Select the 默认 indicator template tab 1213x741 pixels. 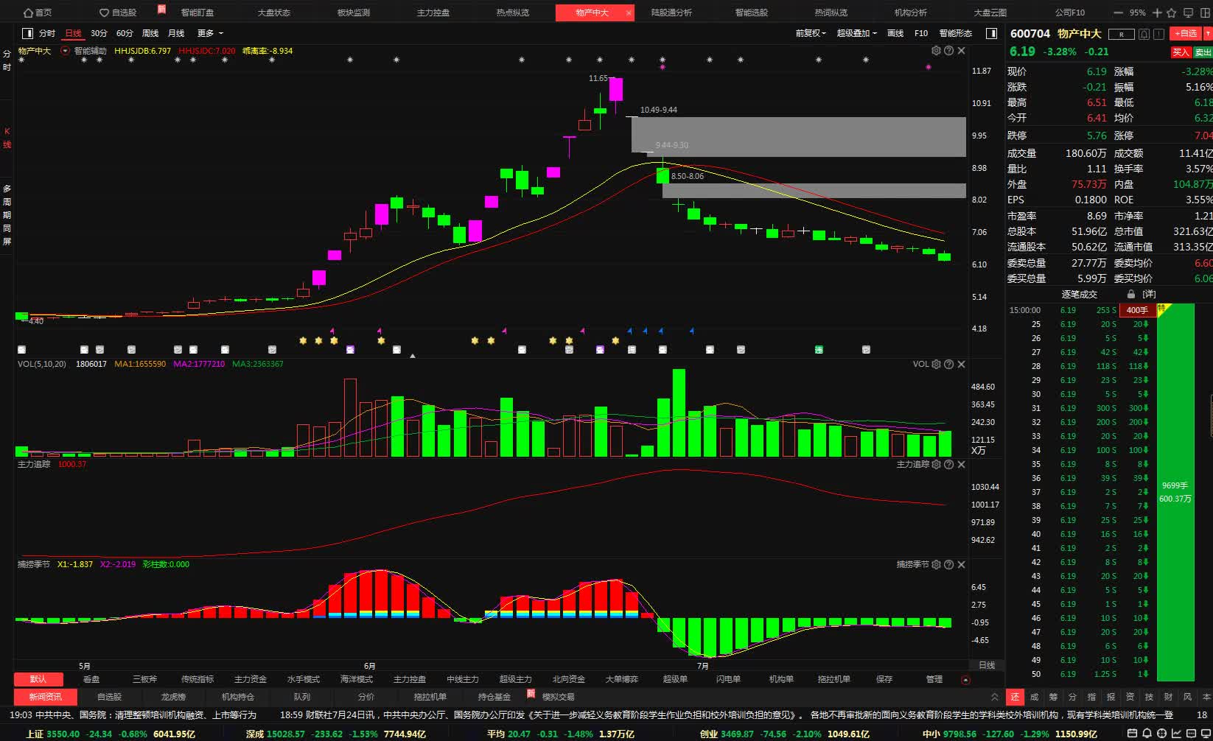(38, 679)
